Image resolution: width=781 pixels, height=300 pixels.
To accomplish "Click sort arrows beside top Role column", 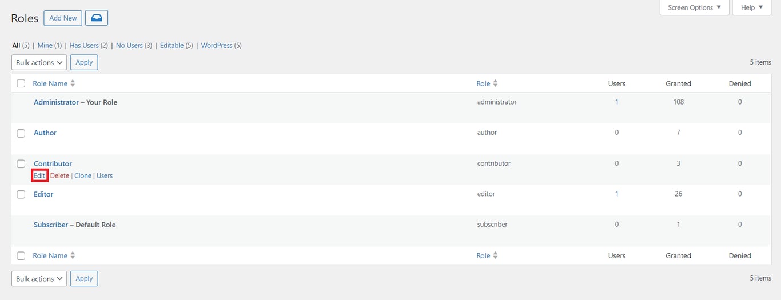I will 495,83.
